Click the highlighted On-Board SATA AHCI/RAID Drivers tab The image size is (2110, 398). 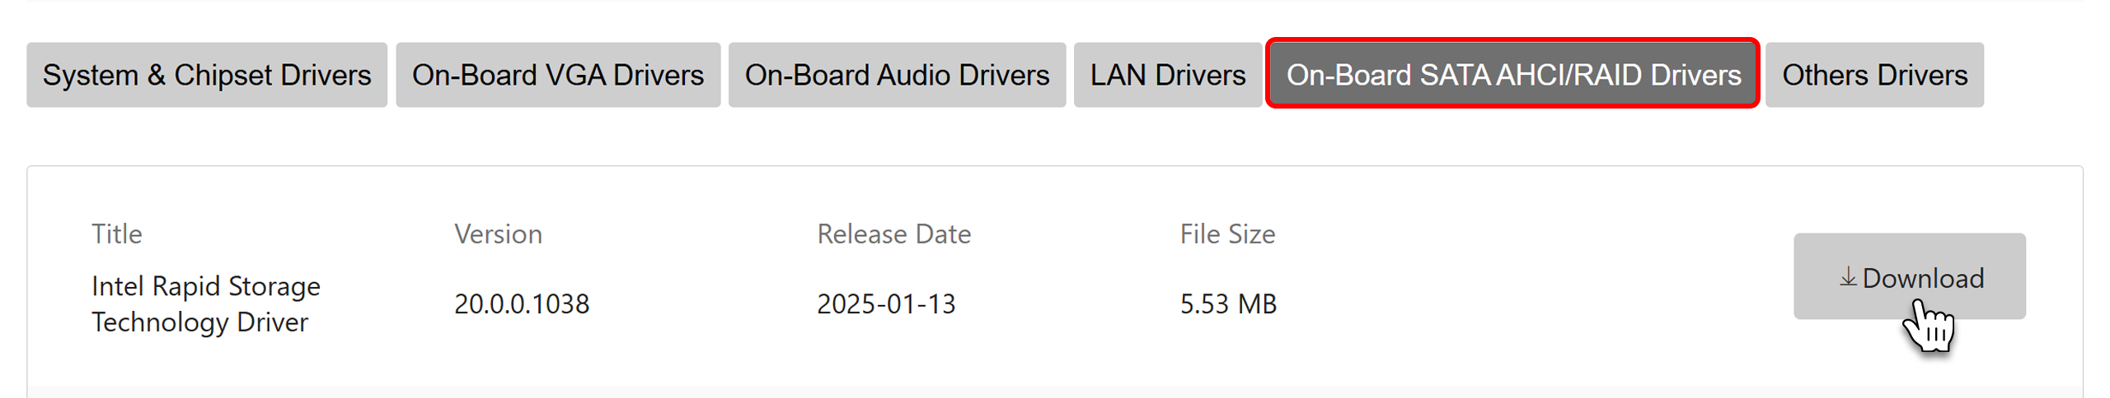click(x=1513, y=73)
